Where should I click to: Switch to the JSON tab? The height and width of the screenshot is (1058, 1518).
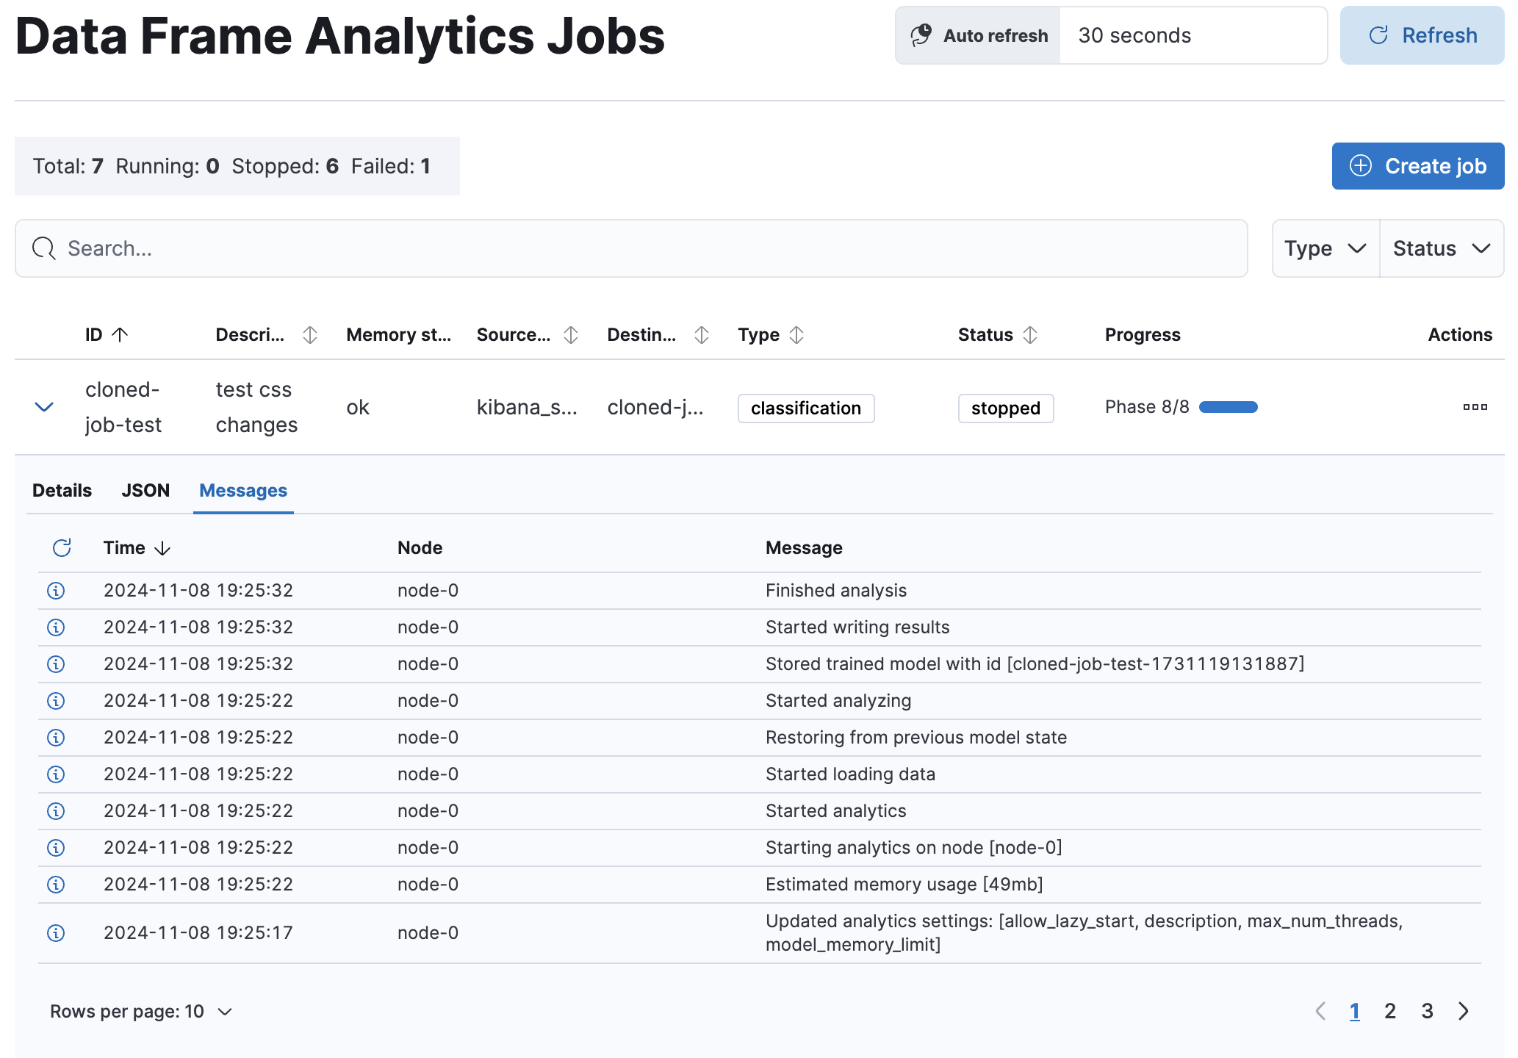(x=145, y=491)
